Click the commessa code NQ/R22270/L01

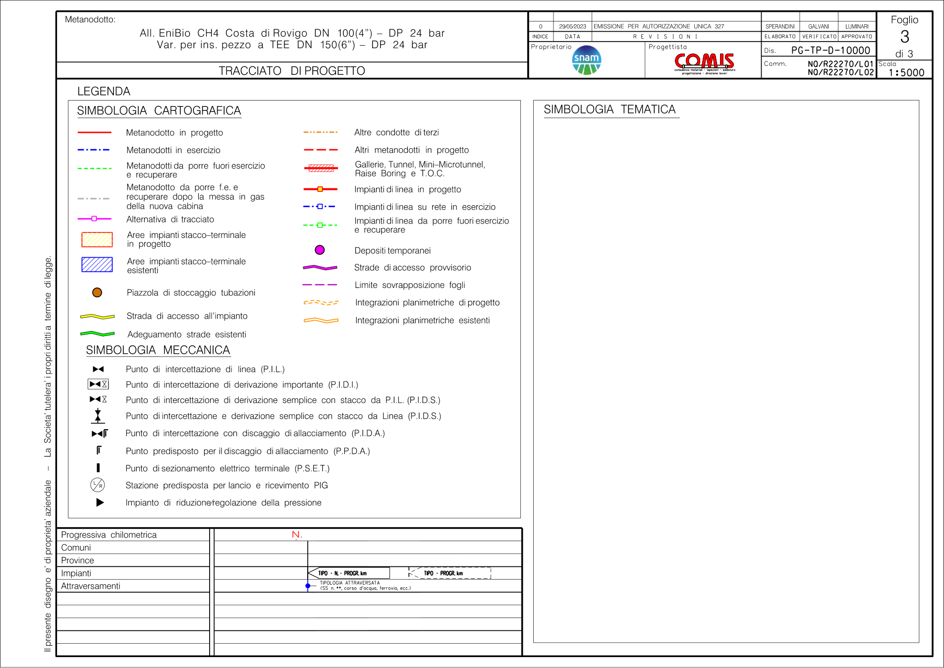pos(840,64)
